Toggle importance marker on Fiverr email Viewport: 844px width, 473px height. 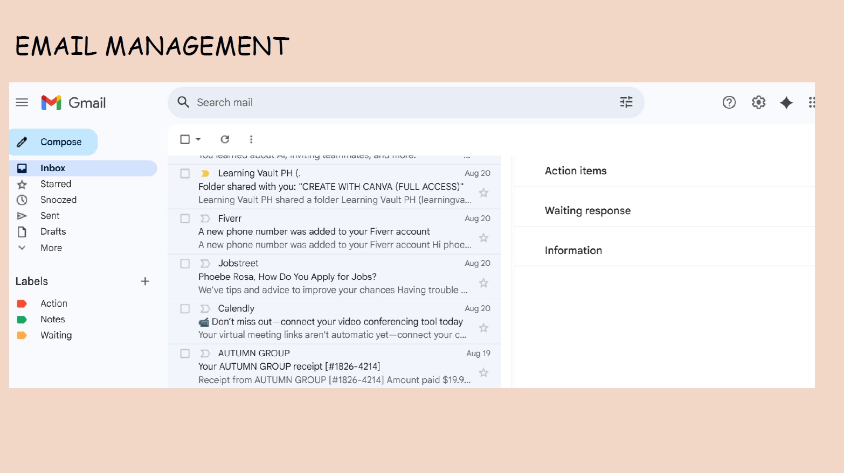coord(205,218)
